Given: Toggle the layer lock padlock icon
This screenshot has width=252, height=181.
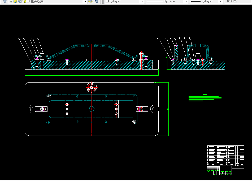Looking at the screenshot, I should [24, 1].
